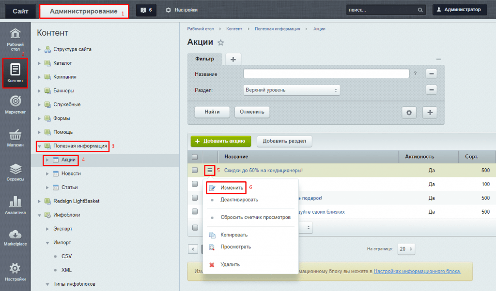Toggle the select-all checkbox in table header
This screenshot has height=291, width=496.
tap(195, 157)
